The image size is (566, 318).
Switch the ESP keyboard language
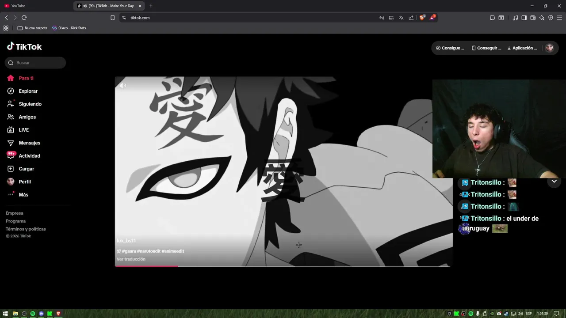click(x=529, y=314)
